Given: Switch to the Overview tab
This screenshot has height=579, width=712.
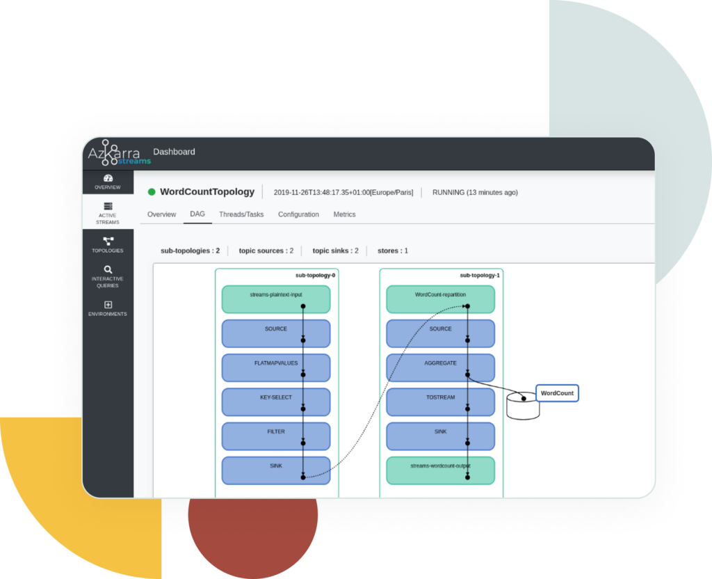Looking at the screenshot, I should pyautogui.click(x=161, y=214).
